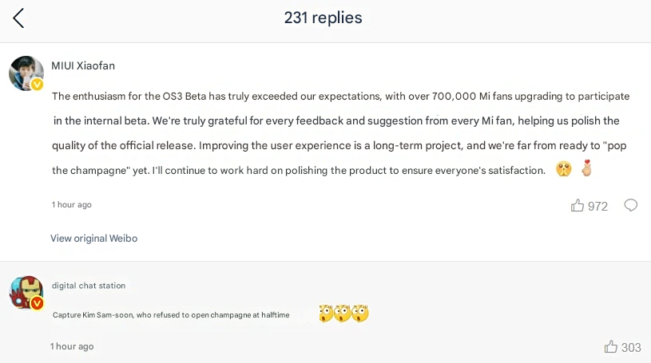Like MIUI Xiaofan's post with 972 likes
Screen dimensions: 651x363
[578, 206]
